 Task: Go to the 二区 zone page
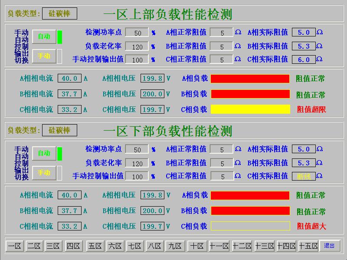(34, 246)
